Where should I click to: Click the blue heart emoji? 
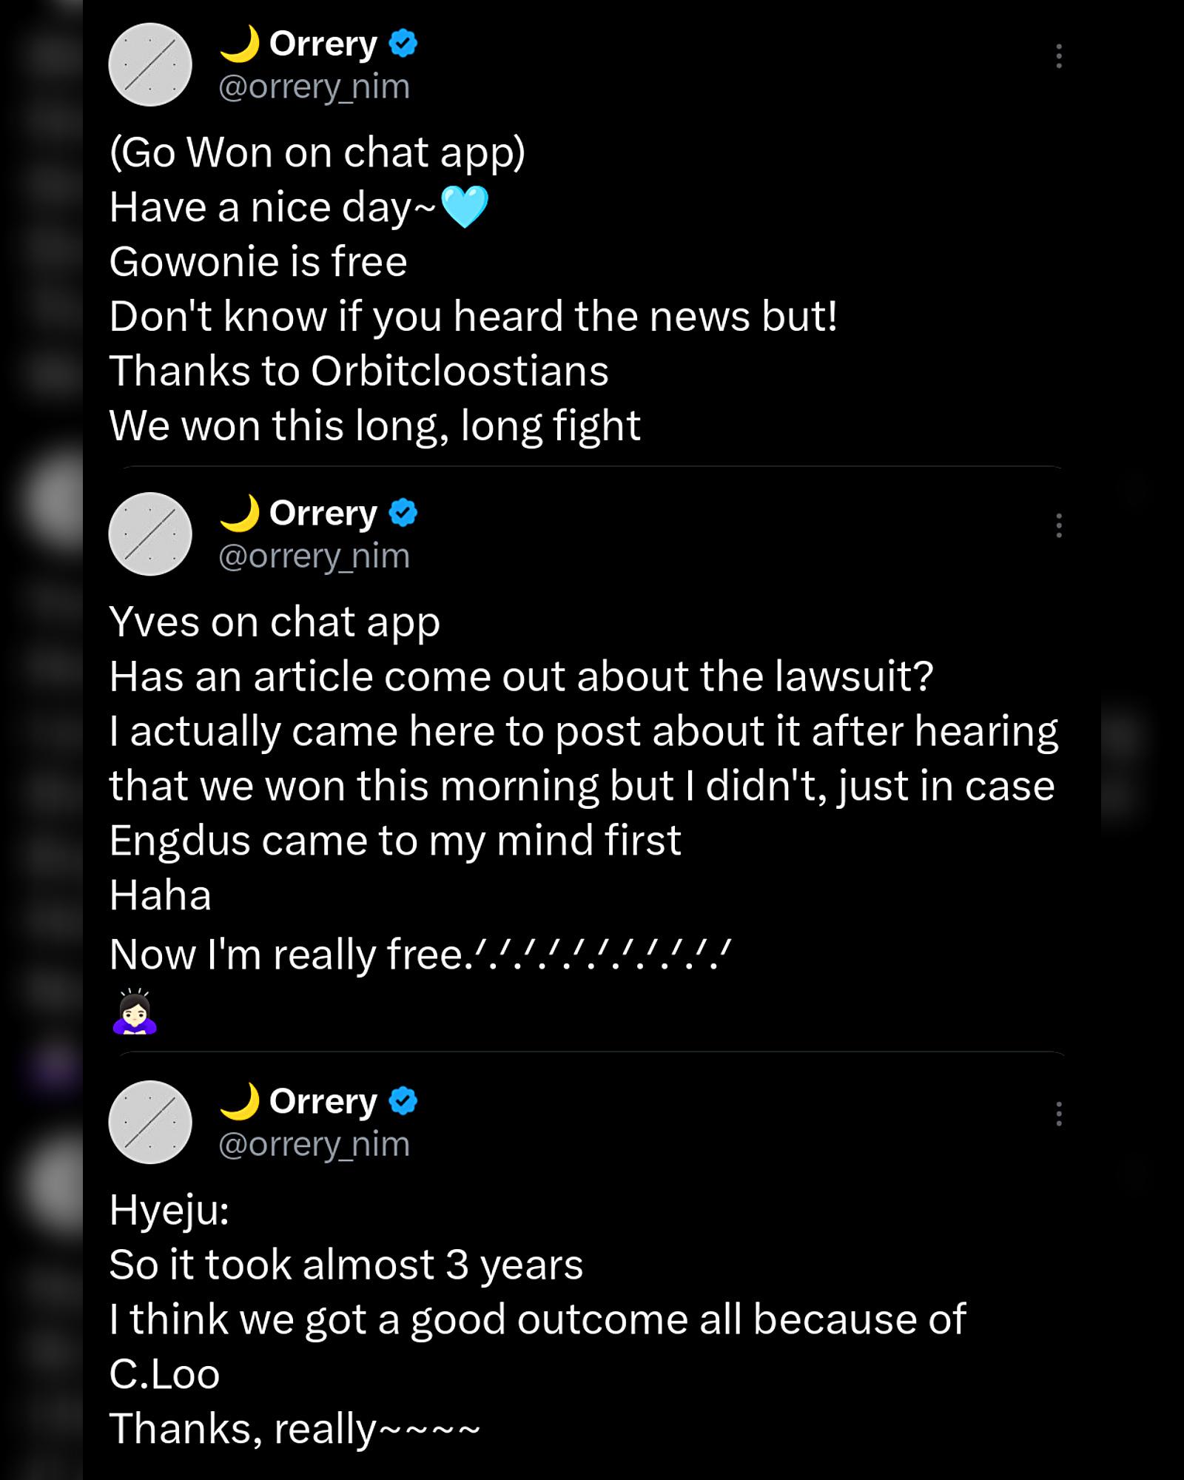[x=465, y=206]
